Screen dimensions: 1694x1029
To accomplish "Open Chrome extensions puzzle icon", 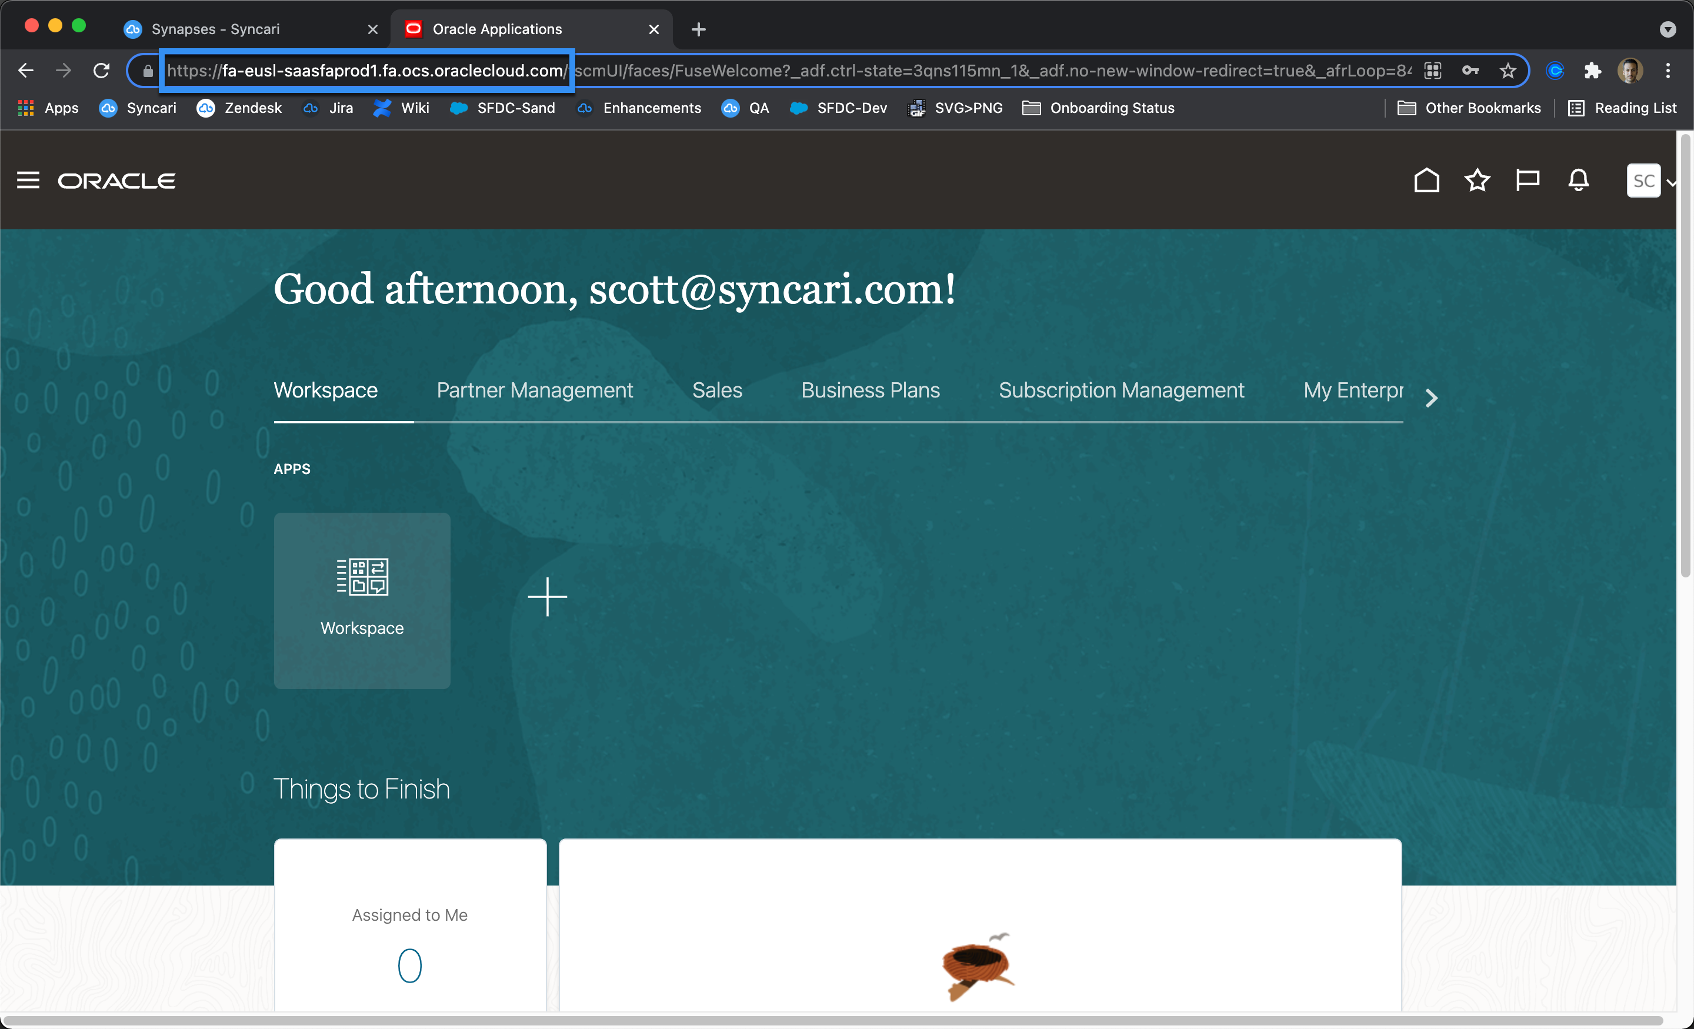I will [x=1592, y=71].
